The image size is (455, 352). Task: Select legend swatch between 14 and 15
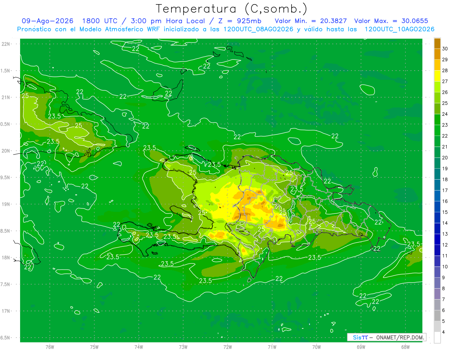[437, 218]
